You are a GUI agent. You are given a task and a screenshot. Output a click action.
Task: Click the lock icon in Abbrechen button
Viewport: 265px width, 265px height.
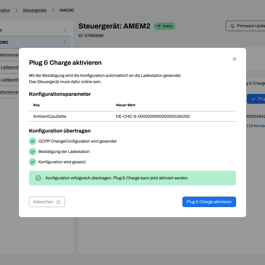click(58, 202)
